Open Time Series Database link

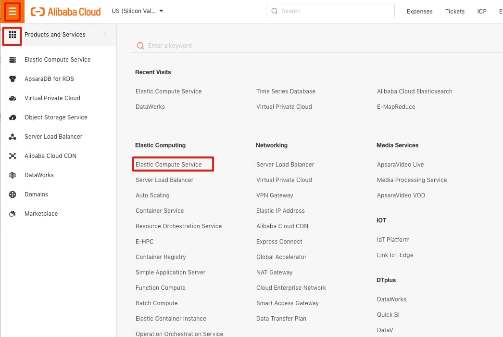point(286,91)
